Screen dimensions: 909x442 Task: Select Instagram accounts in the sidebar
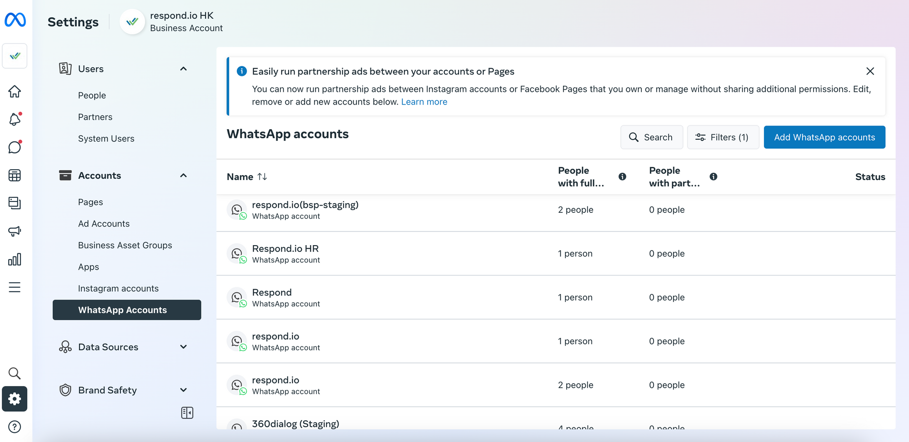pyautogui.click(x=118, y=288)
